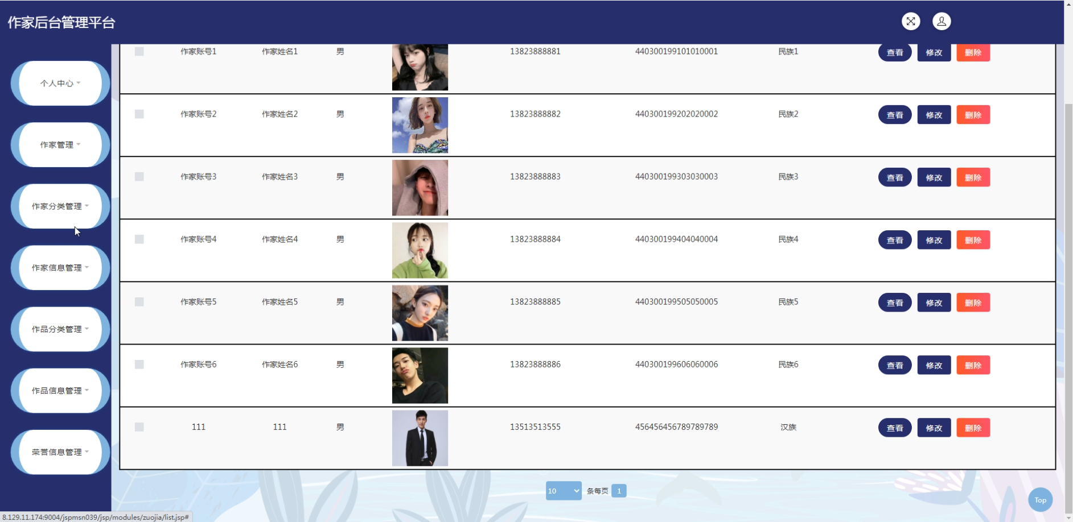Open the photo thumbnail of 作家姓名2

pos(420,125)
